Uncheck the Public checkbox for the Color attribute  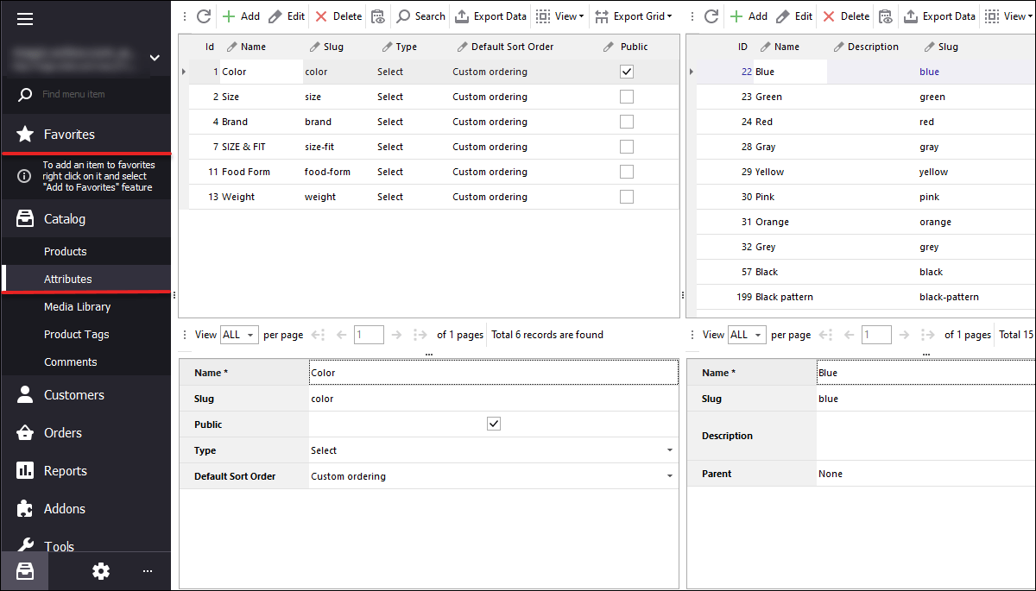(x=626, y=72)
